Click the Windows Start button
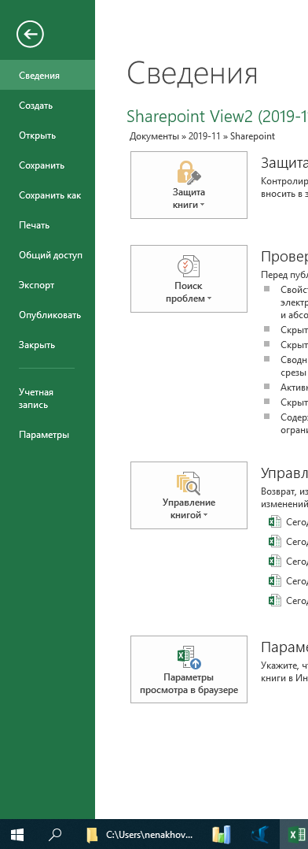This screenshot has height=849, width=308. [17, 834]
